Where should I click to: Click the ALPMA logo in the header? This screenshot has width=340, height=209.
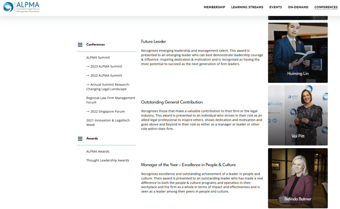21,7
